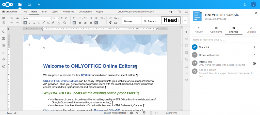This screenshot has width=260, height=115.
Task: Open the About info icon
Action: 4,66
